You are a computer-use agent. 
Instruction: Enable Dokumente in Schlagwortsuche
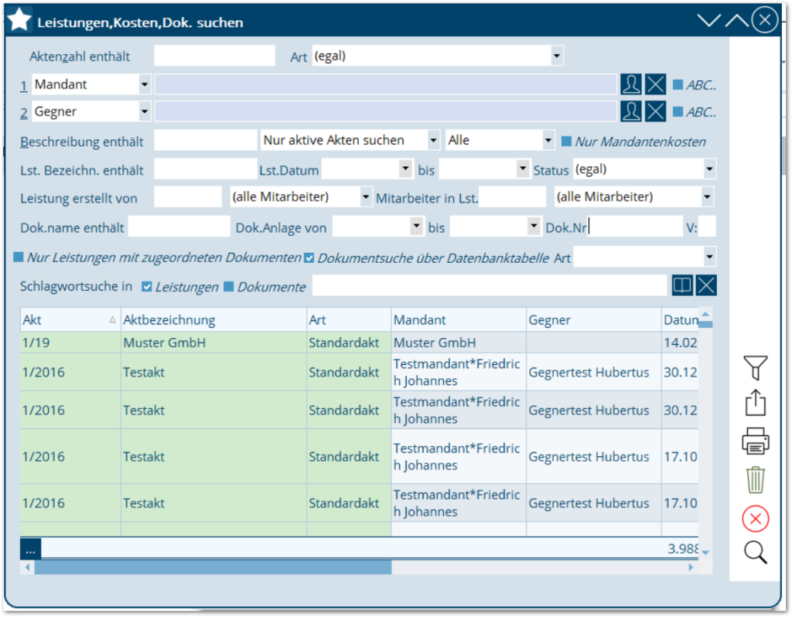[229, 287]
